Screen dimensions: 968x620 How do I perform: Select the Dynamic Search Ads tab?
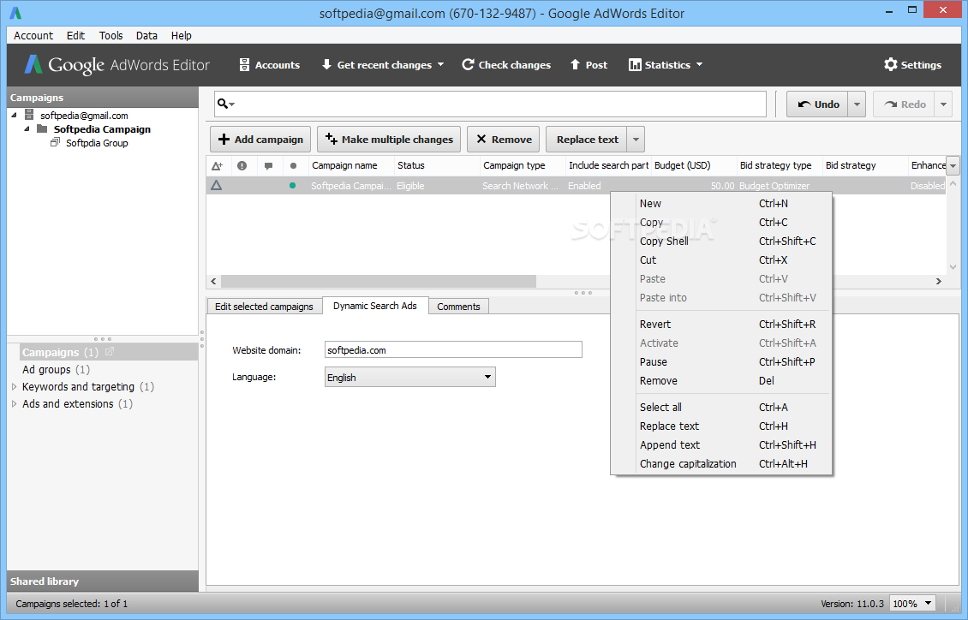coord(375,306)
